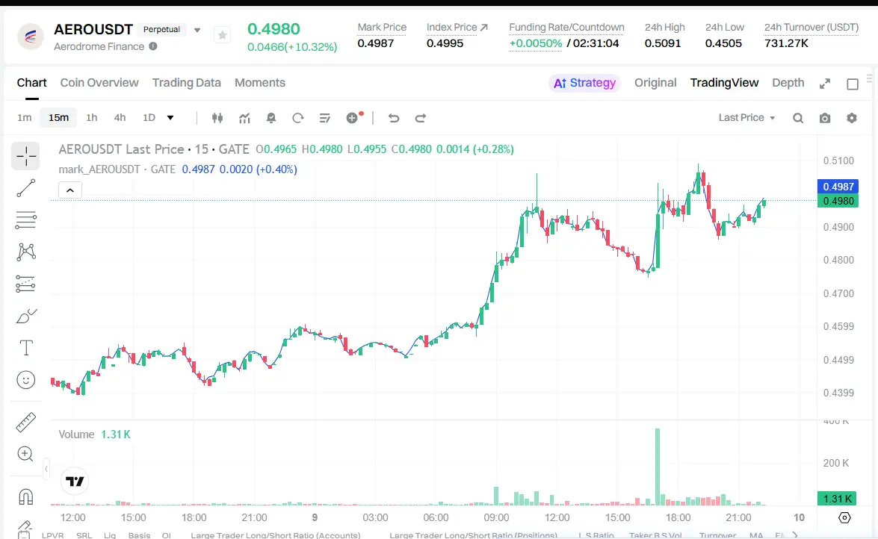Click the mark_AEROUSDT legend entry
878x539 pixels.
(99, 169)
